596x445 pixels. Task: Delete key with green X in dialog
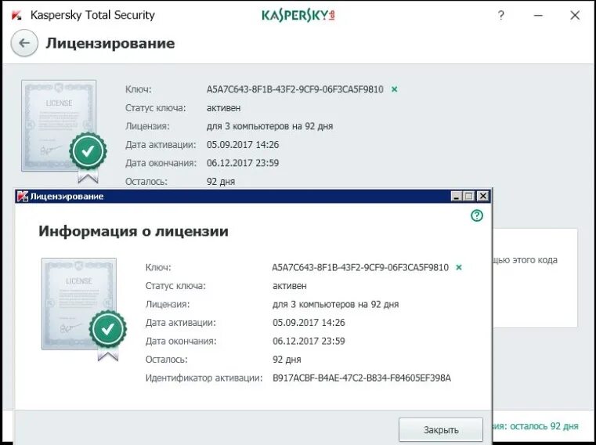[x=459, y=267]
